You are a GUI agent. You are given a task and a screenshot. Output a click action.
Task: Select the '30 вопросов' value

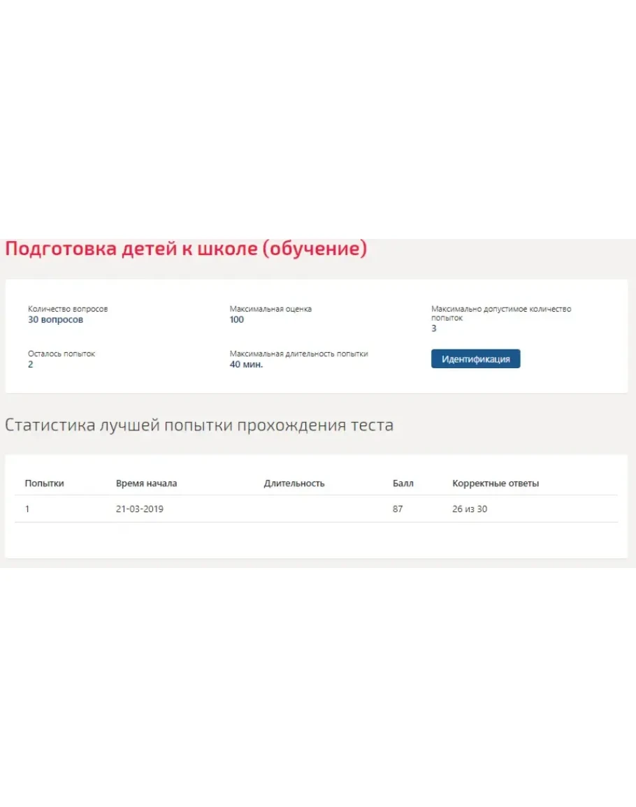pyautogui.click(x=55, y=320)
